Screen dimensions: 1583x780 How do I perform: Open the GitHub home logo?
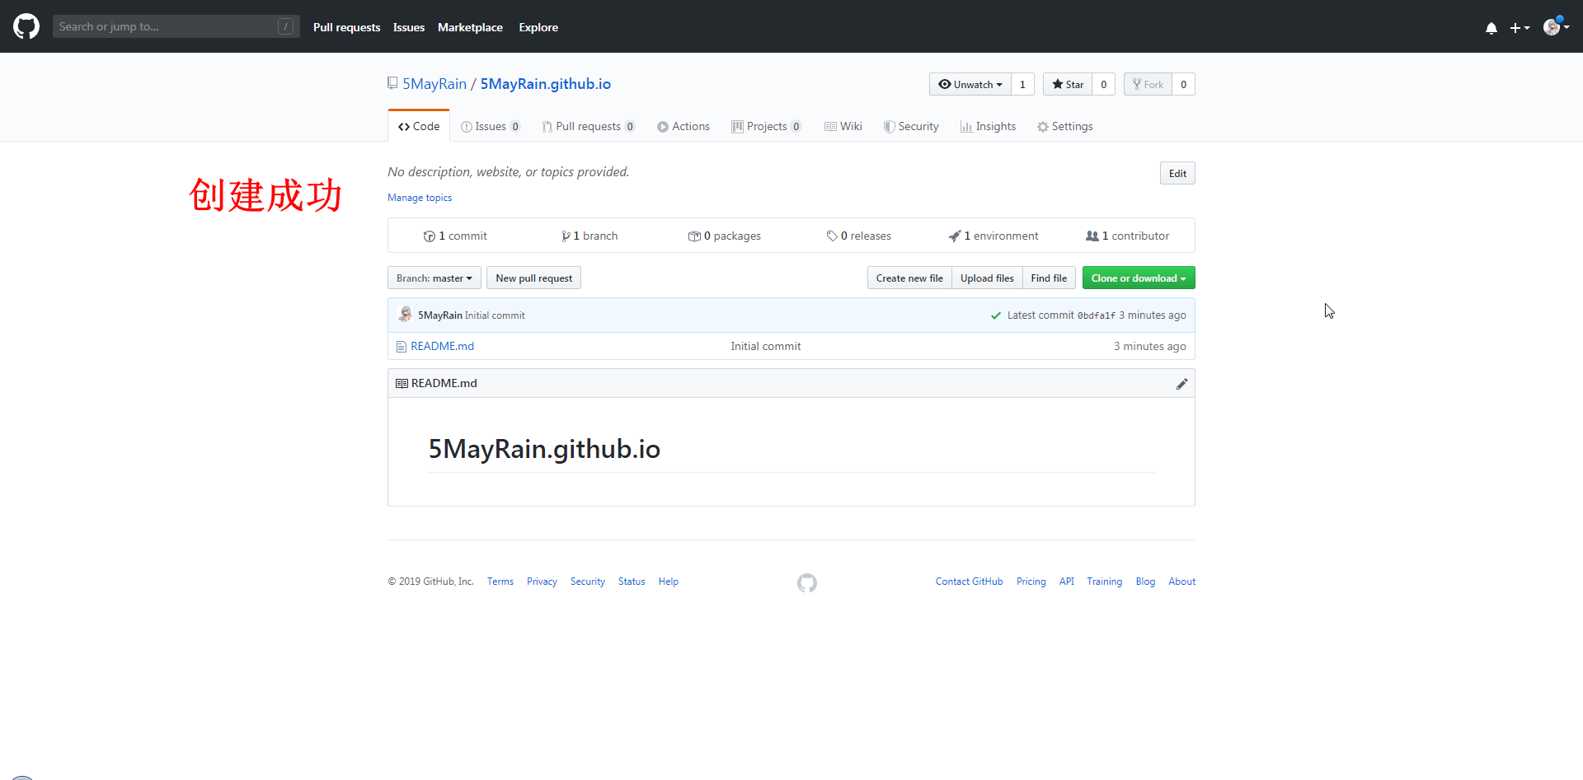26,26
